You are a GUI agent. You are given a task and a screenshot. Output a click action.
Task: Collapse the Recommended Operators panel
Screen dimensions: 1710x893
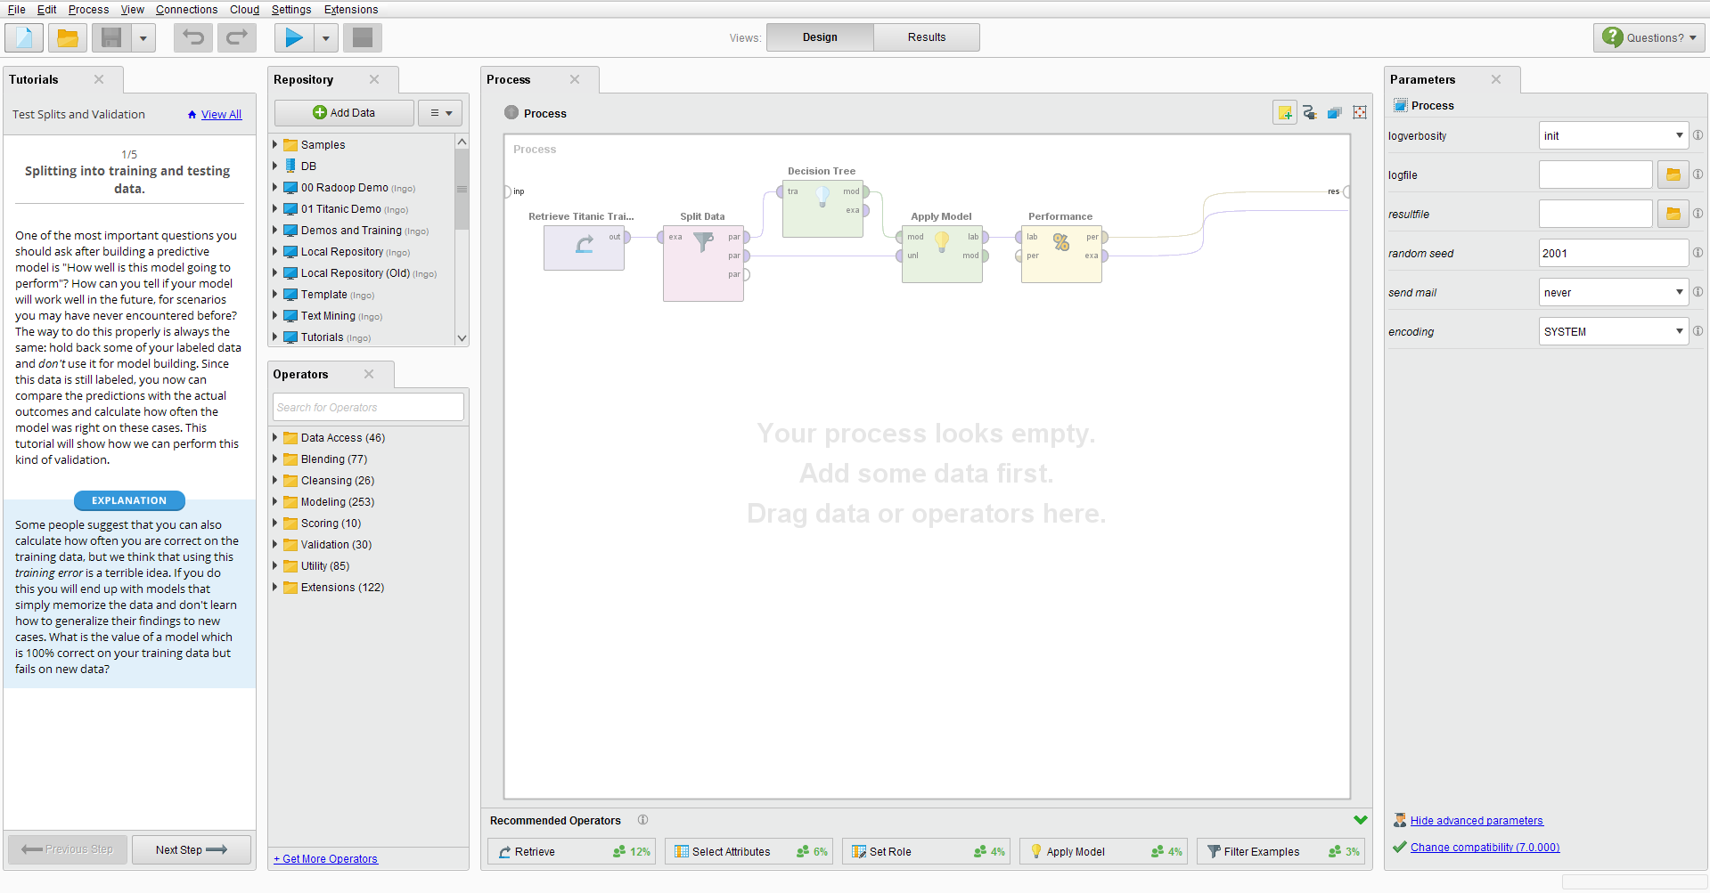coord(1360,820)
